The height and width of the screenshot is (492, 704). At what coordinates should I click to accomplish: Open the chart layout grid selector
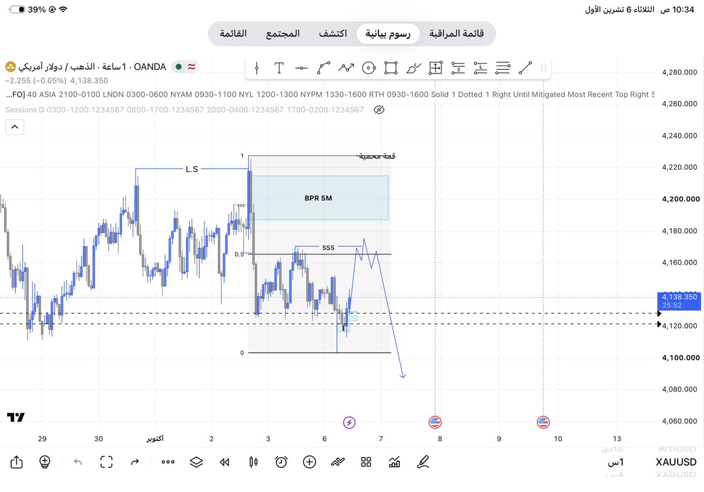point(366,462)
